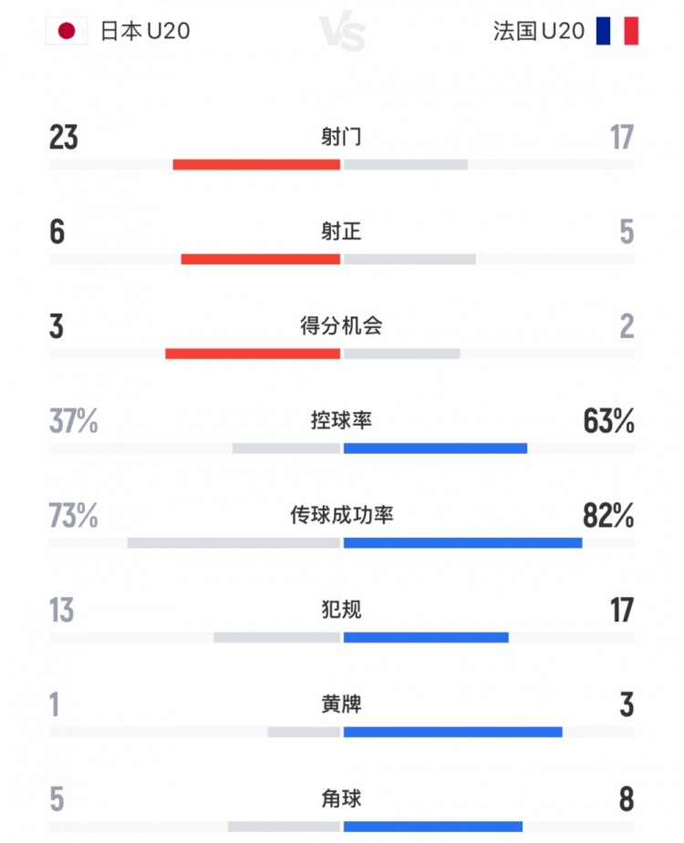The image size is (684, 843).
Task: Click Japan's shot count 23
Action: click(x=64, y=138)
